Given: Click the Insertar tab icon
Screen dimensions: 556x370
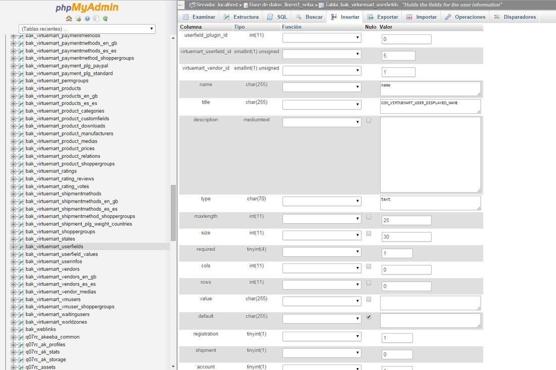Looking at the screenshot, I should 334,17.
